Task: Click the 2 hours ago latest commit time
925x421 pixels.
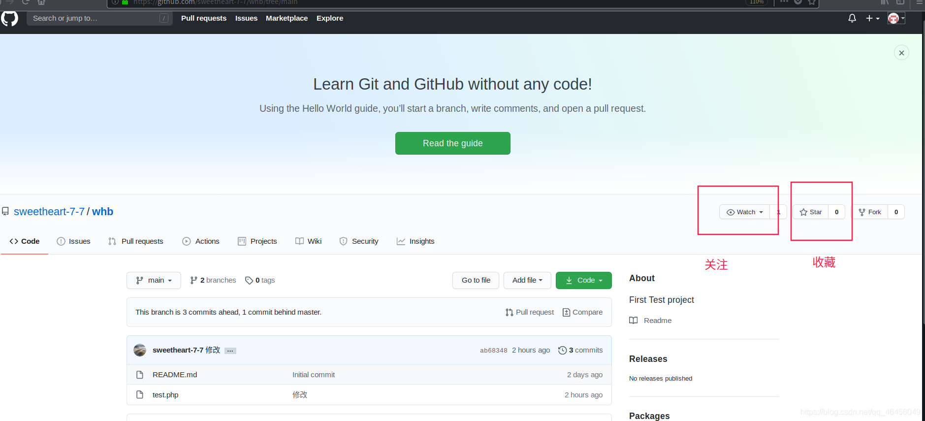Action: pyautogui.click(x=531, y=350)
